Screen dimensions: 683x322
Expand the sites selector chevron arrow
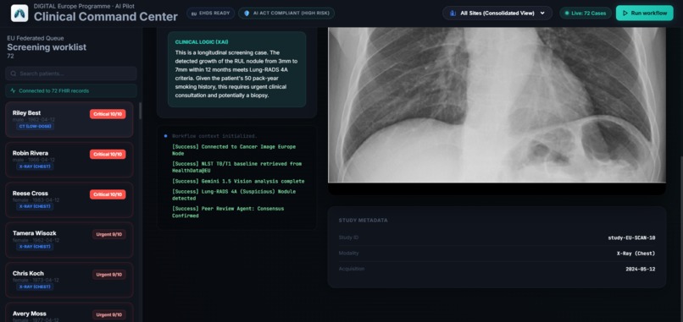542,13
